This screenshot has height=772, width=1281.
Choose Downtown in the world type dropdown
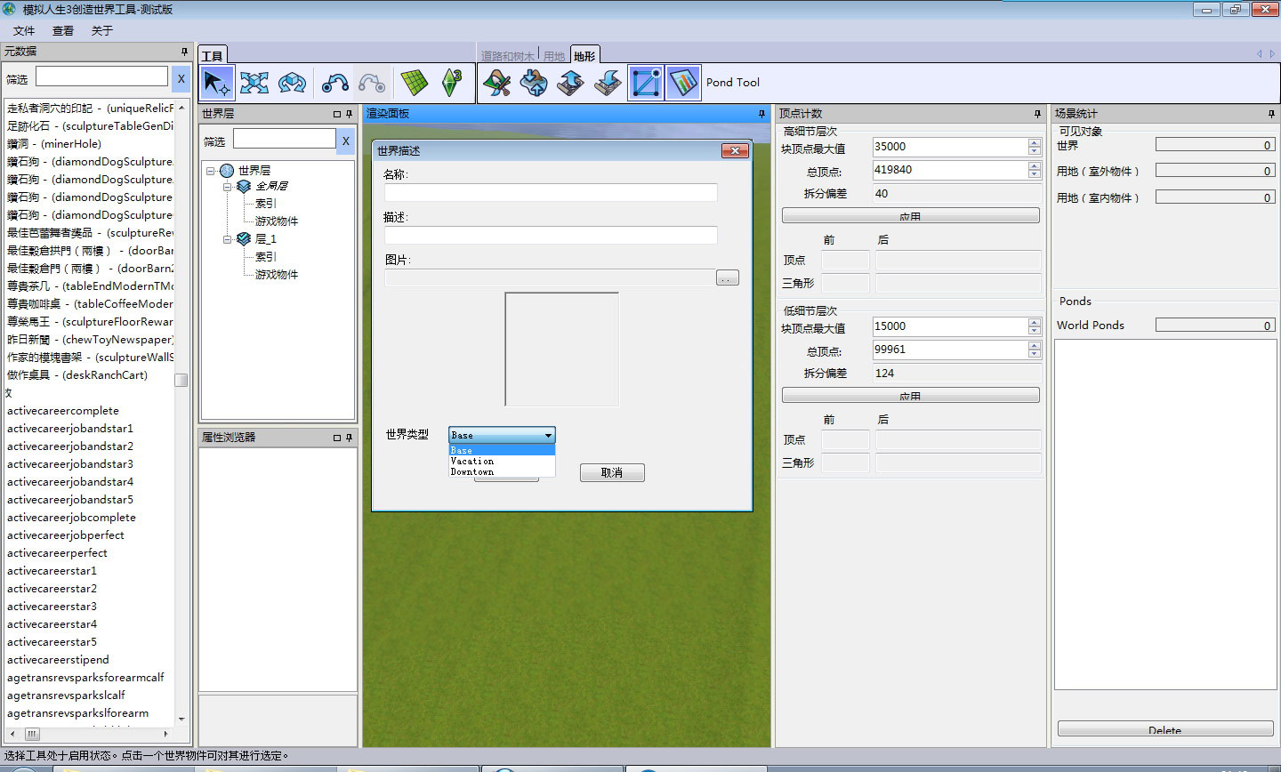[472, 471]
